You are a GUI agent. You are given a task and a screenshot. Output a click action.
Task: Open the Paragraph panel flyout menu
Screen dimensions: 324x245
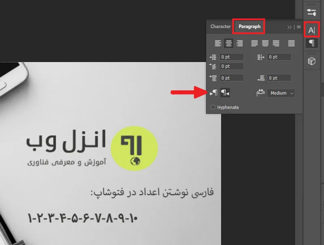298,27
